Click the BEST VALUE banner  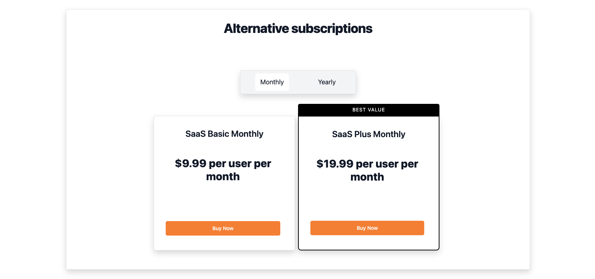368,110
